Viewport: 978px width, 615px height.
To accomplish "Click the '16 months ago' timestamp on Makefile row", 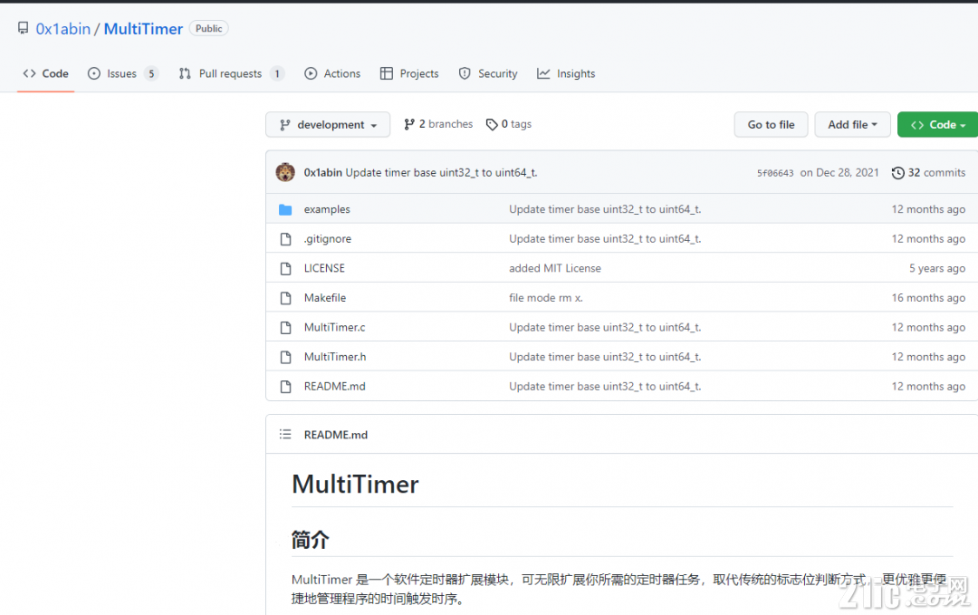I will tap(928, 298).
